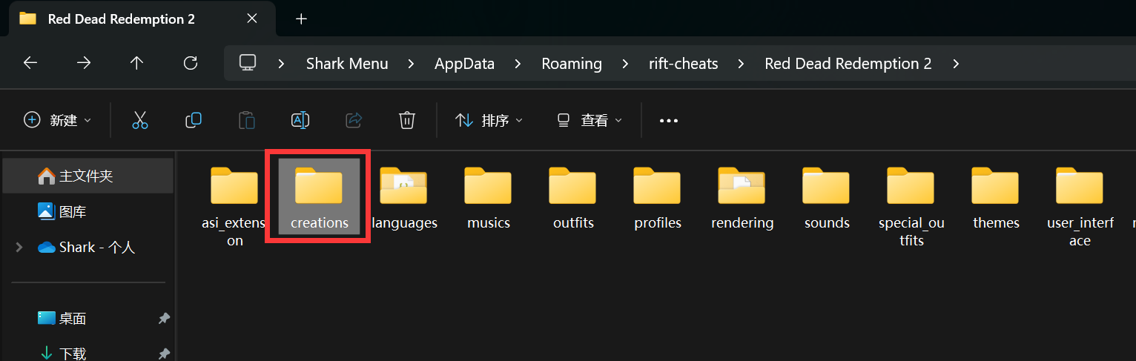Click the Roaming breadcrumb segment

(571, 64)
